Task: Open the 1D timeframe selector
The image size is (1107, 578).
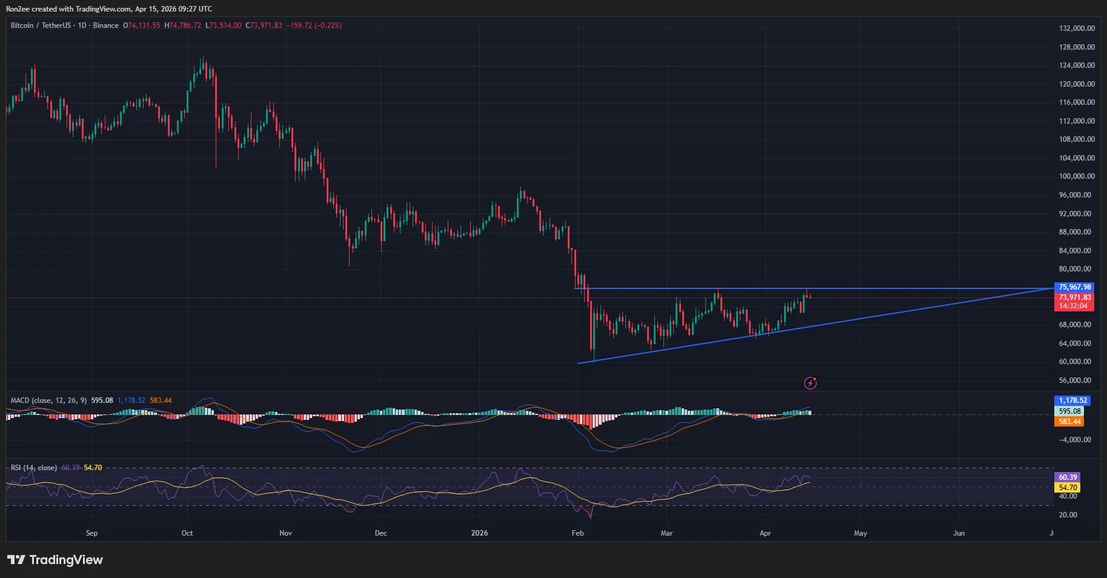Action: (82, 25)
